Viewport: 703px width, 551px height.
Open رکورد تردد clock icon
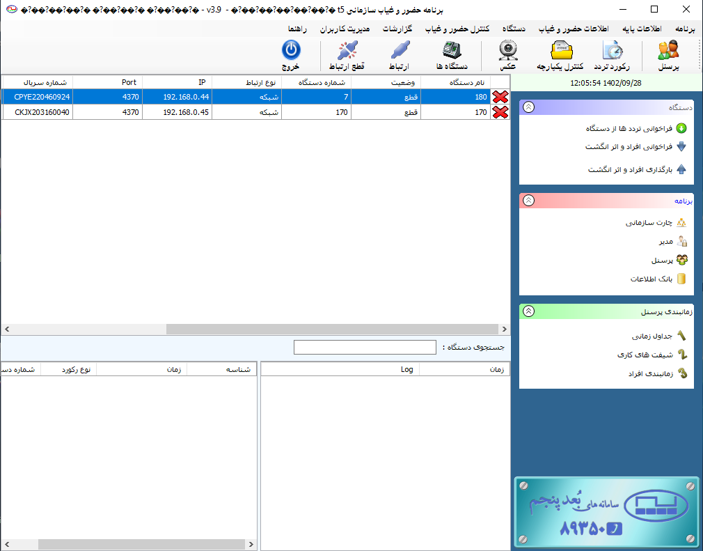pos(613,51)
